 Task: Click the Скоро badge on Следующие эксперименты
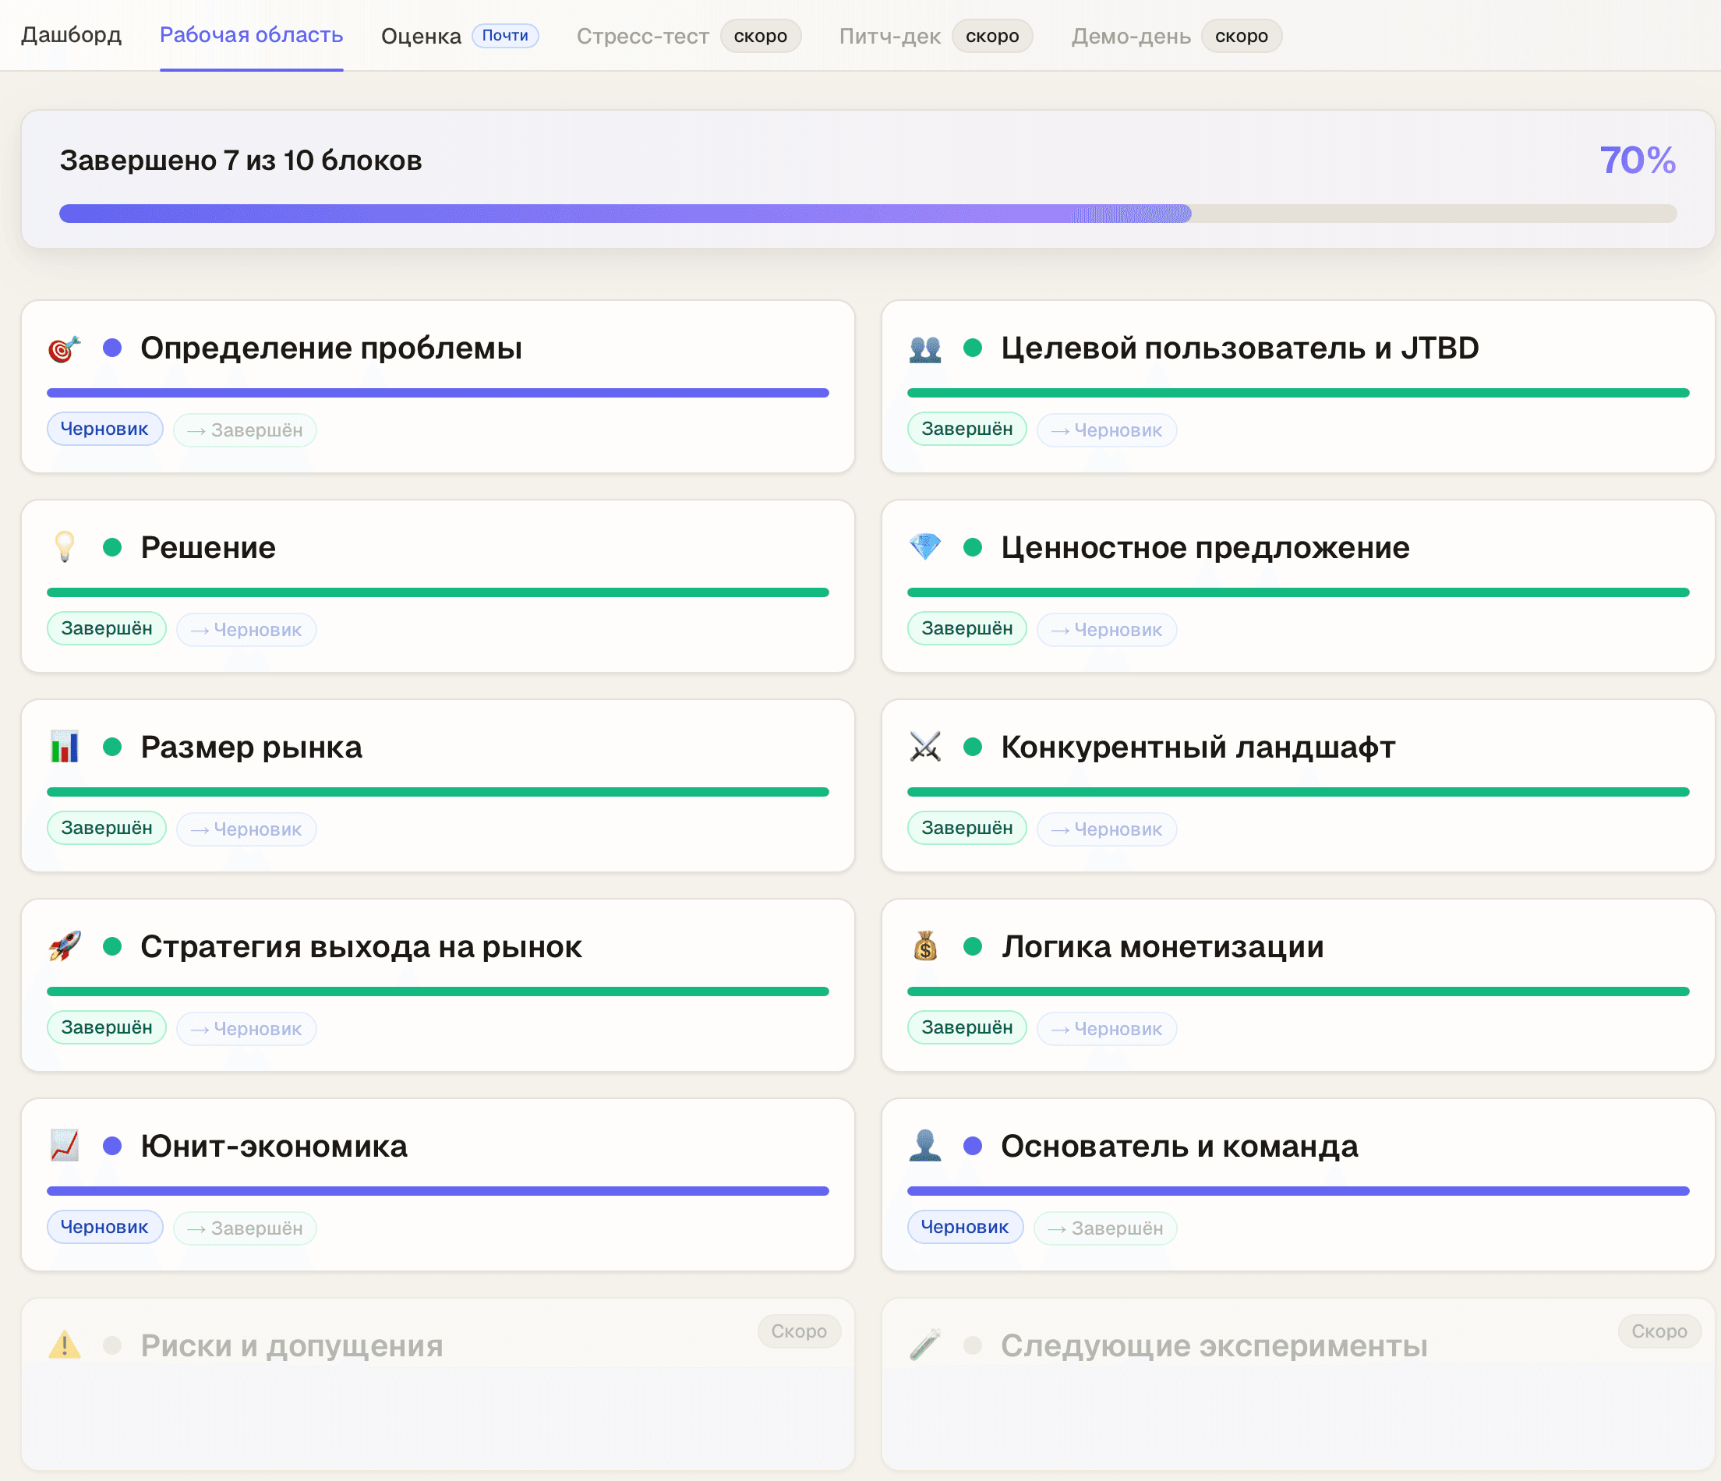(1659, 1331)
